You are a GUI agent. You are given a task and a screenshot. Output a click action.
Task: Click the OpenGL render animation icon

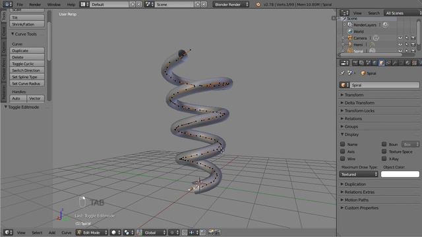click(217, 232)
